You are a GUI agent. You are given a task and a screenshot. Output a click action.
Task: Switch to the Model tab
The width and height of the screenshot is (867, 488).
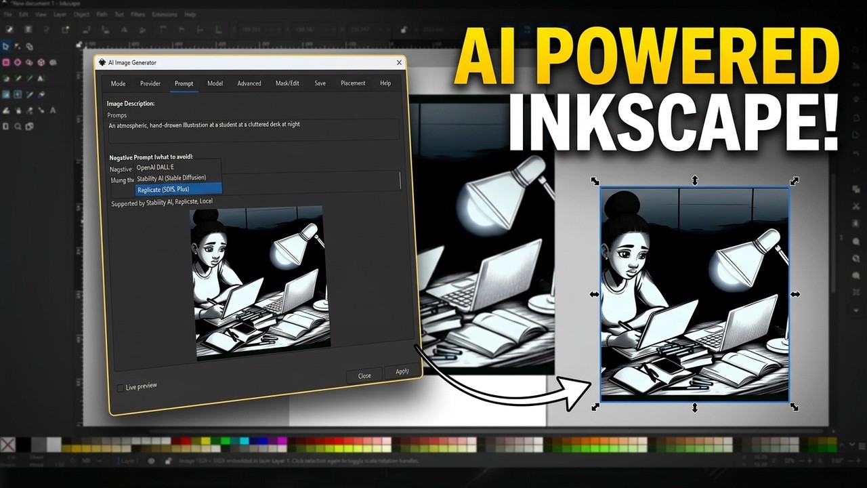[x=215, y=83]
